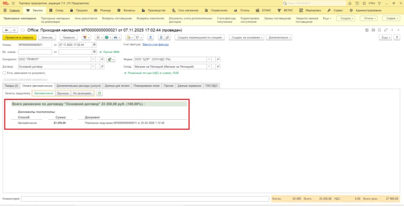Viewport: 404px width, 207px height.
Task: Switch to the 'Данные для печати' tab
Action: [x=117, y=86]
